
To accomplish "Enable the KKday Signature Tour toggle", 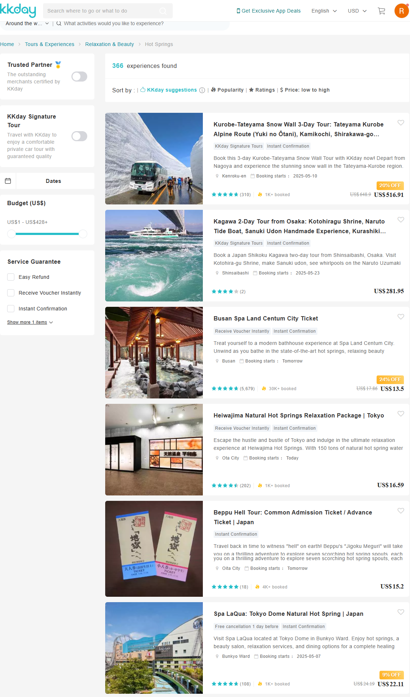I will [79, 136].
